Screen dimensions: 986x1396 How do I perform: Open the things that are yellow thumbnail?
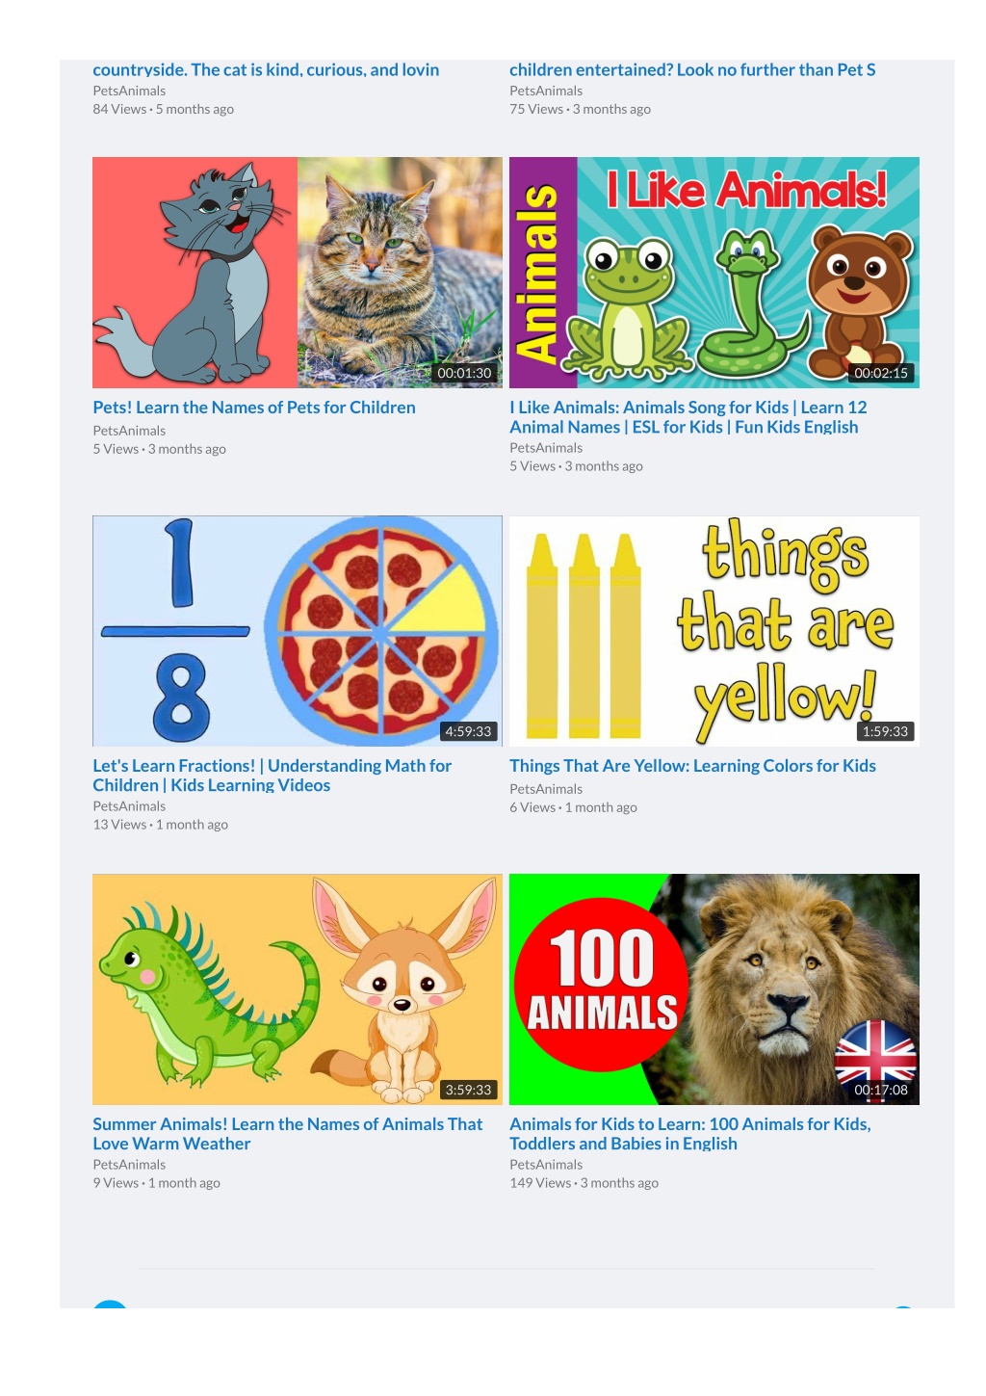[714, 631]
